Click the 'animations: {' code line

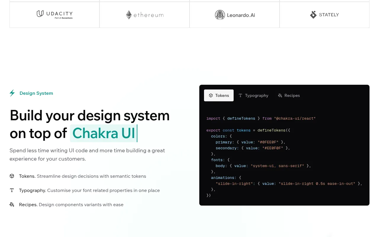coord(226,178)
